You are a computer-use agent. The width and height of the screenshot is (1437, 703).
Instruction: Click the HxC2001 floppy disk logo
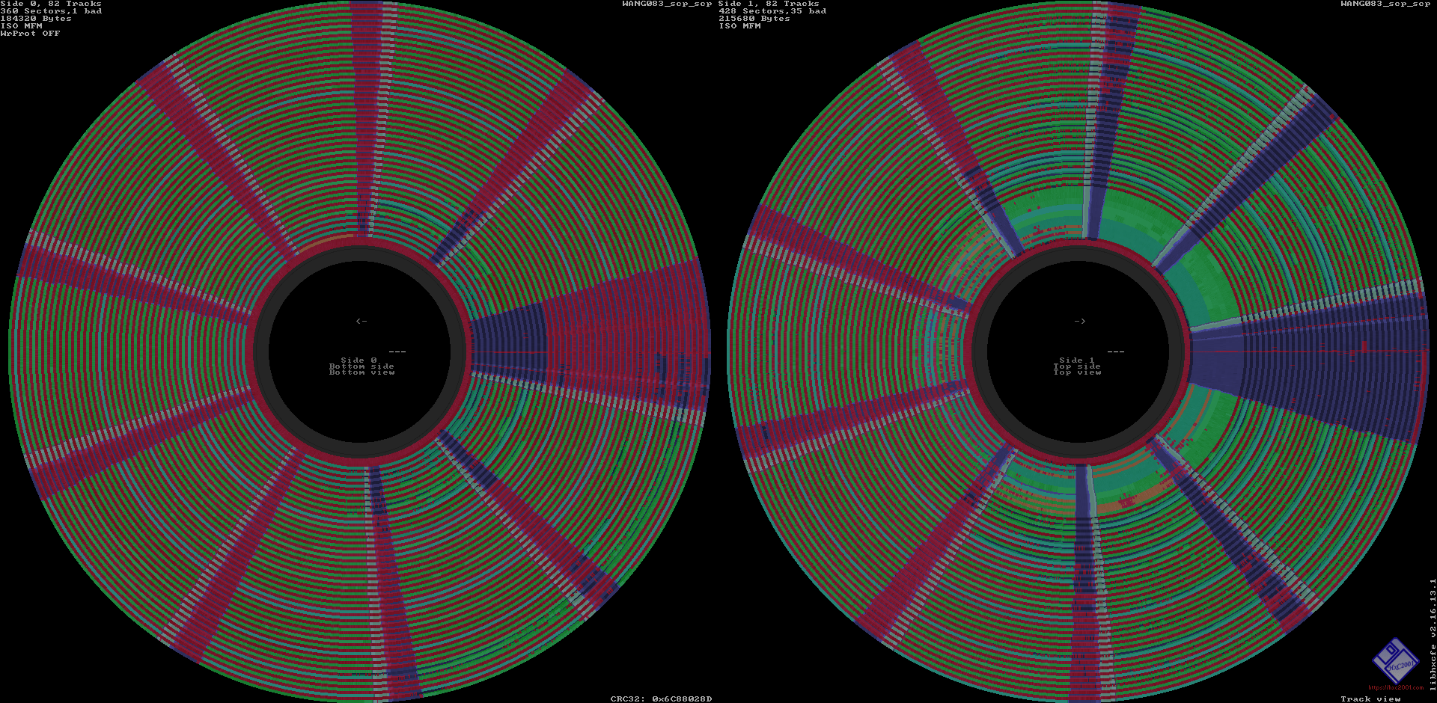1395,661
